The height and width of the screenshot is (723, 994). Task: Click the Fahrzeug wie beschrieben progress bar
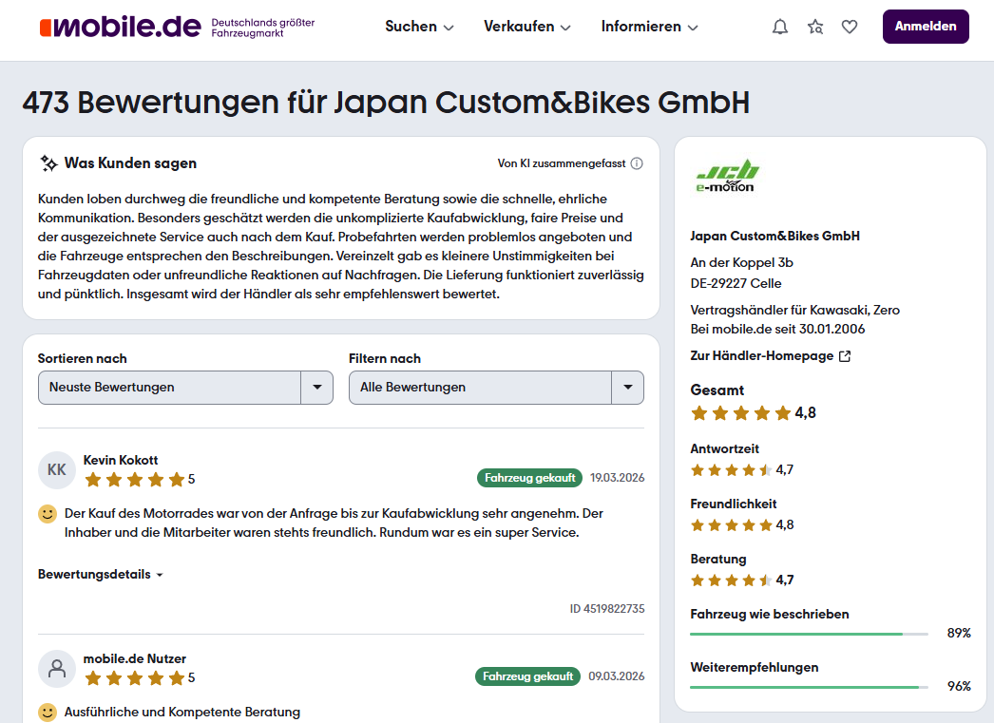click(808, 634)
